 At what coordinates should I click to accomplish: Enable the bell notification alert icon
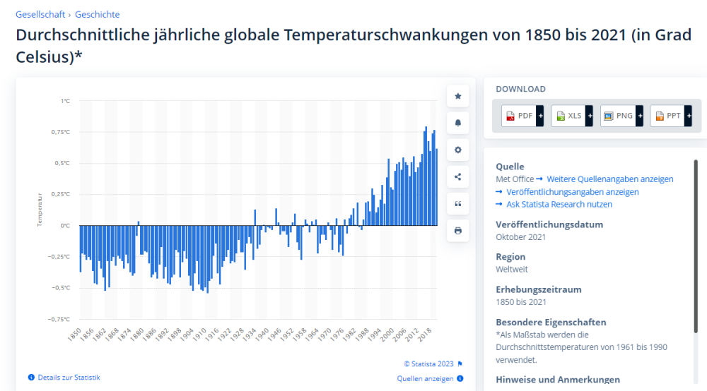tap(458, 123)
